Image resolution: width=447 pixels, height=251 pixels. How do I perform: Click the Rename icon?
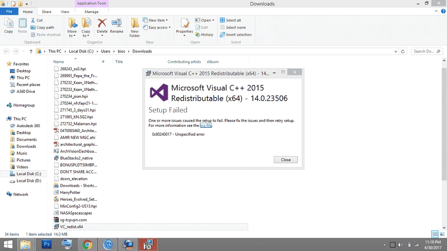(117, 23)
